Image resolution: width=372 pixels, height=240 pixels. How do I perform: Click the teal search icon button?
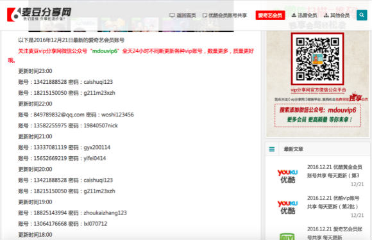pyautogui.click(x=362, y=15)
